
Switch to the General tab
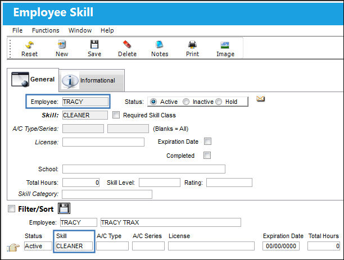coord(33,79)
